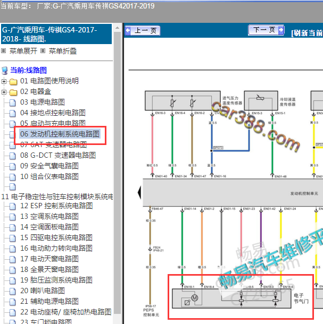Image resolution: width=323 pixels, height=324 pixels.
Task: Open 14 空调面板电路图
Action: coord(49,227)
